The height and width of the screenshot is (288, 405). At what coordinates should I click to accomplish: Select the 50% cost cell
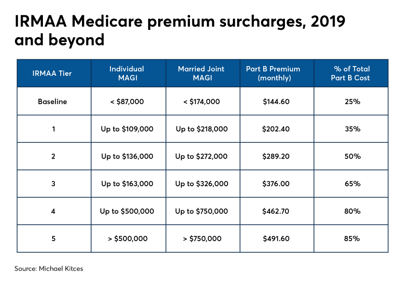[352, 156]
